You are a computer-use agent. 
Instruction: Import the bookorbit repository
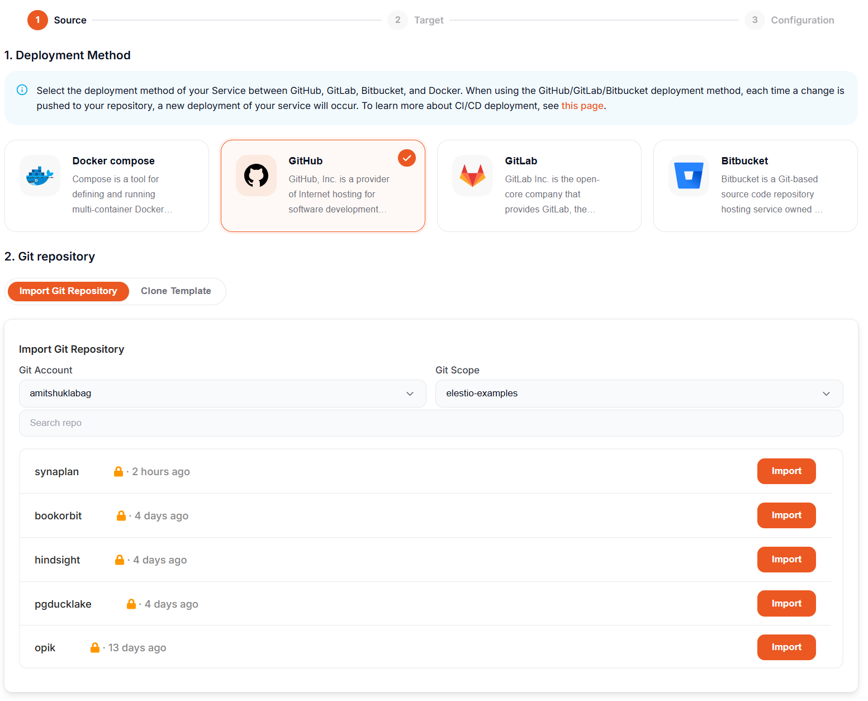point(786,515)
